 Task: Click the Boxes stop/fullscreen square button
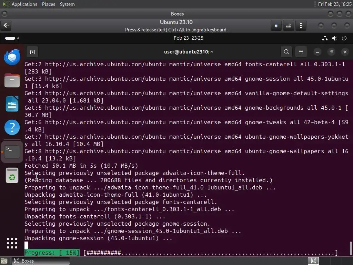276,26
